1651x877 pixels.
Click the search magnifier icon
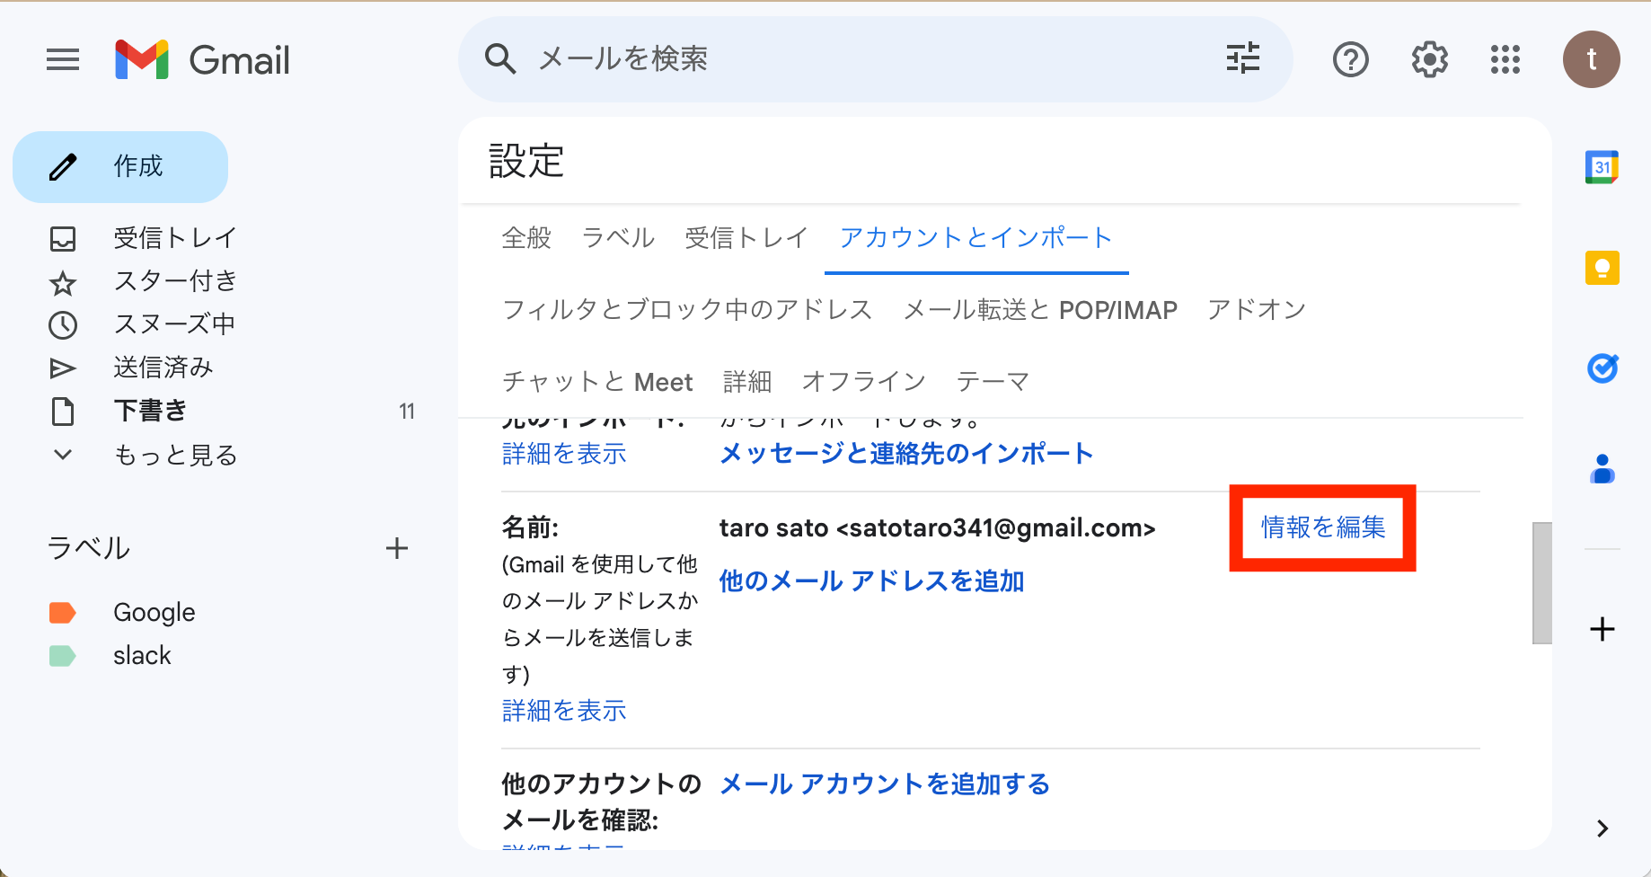pos(500,59)
